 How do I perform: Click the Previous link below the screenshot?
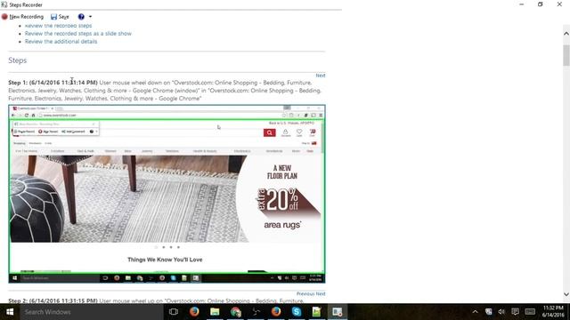[x=305, y=293]
